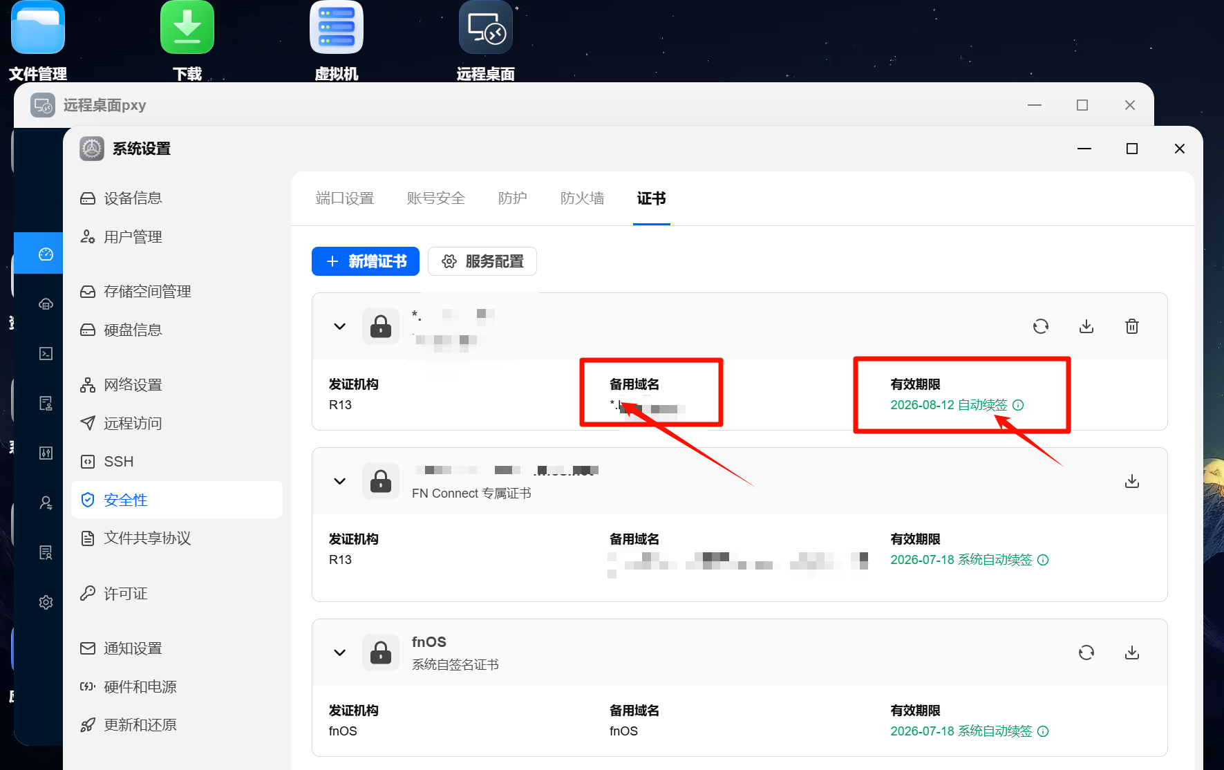Click the terminal icon in left rail
Screen dimensions: 1224x770
click(x=46, y=353)
